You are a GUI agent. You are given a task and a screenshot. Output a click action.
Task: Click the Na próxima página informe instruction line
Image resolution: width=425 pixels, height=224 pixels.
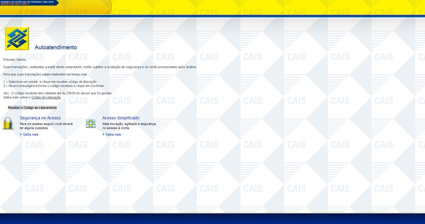[x=53, y=85]
